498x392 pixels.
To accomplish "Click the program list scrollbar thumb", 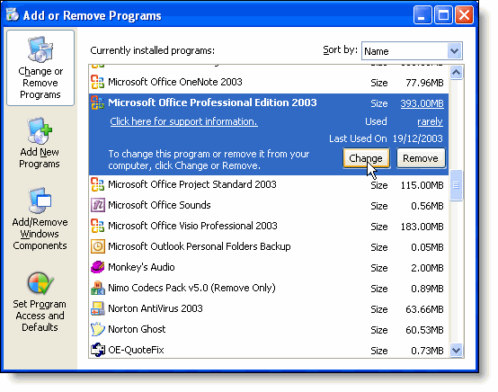I will [x=456, y=185].
